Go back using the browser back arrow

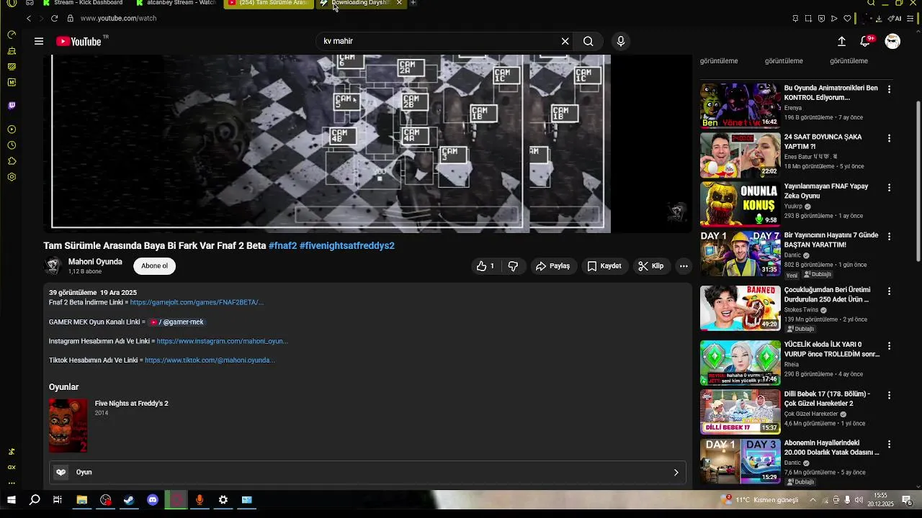pos(29,18)
